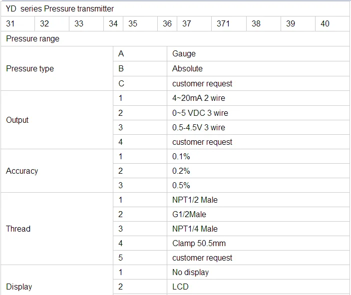Click the "YD series Pressure transmitter" title
The height and width of the screenshot is (295, 351).
point(60,8)
